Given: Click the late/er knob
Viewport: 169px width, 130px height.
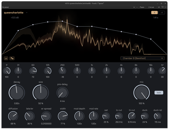Looking at the screenshot, I should pos(30,116).
